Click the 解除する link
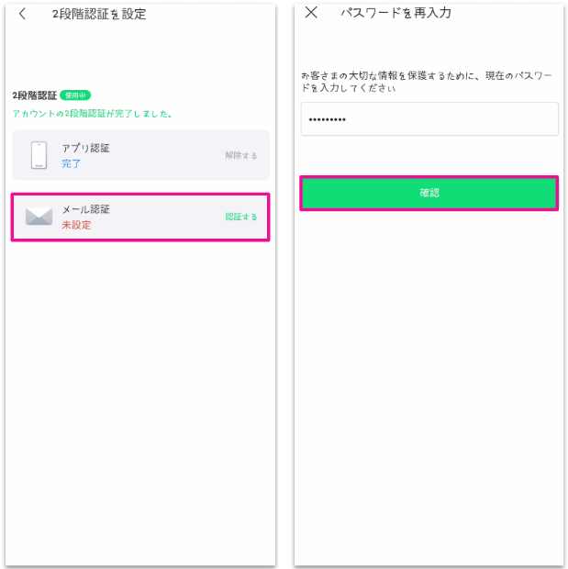This screenshot has height=569, width=568. click(x=241, y=155)
